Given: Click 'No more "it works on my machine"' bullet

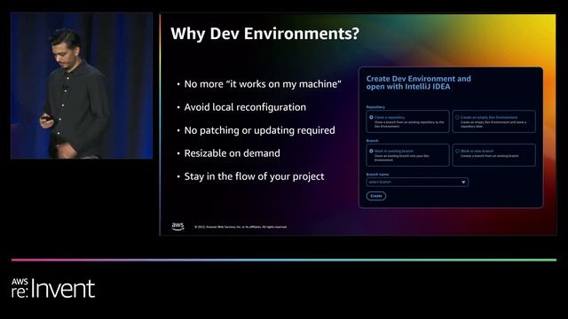Looking at the screenshot, I should 263,84.
